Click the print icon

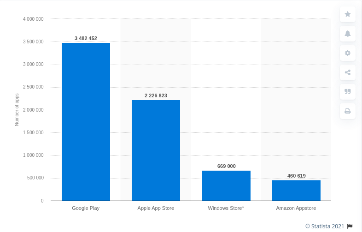[347, 111]
